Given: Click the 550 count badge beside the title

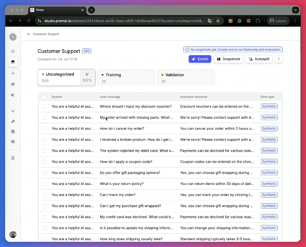Looking at the screenshot, I should 87,51.
